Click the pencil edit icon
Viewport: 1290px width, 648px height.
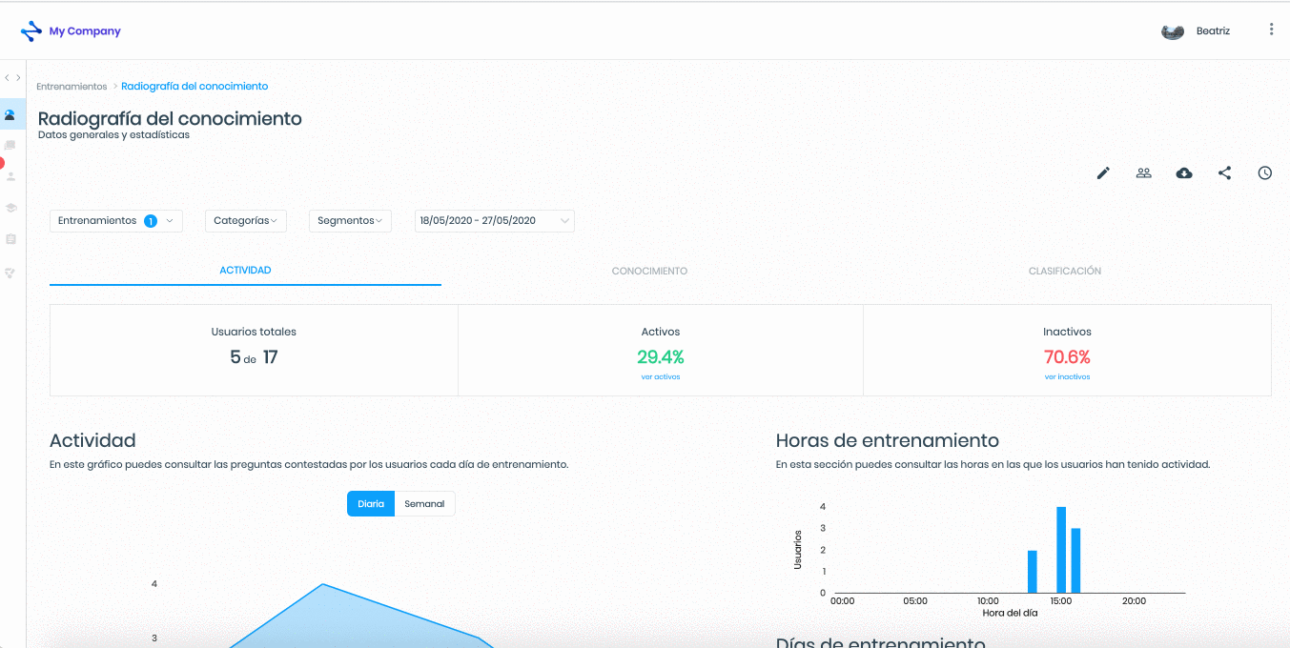[1103, 173]
